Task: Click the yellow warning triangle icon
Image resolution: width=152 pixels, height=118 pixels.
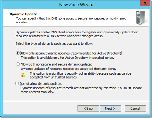Action: pyautogui.click(x=23, y=75)
